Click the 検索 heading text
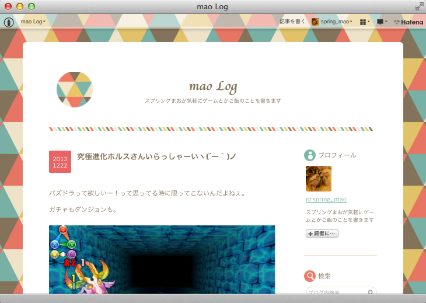The image size is (426, 303). point(324,276)
